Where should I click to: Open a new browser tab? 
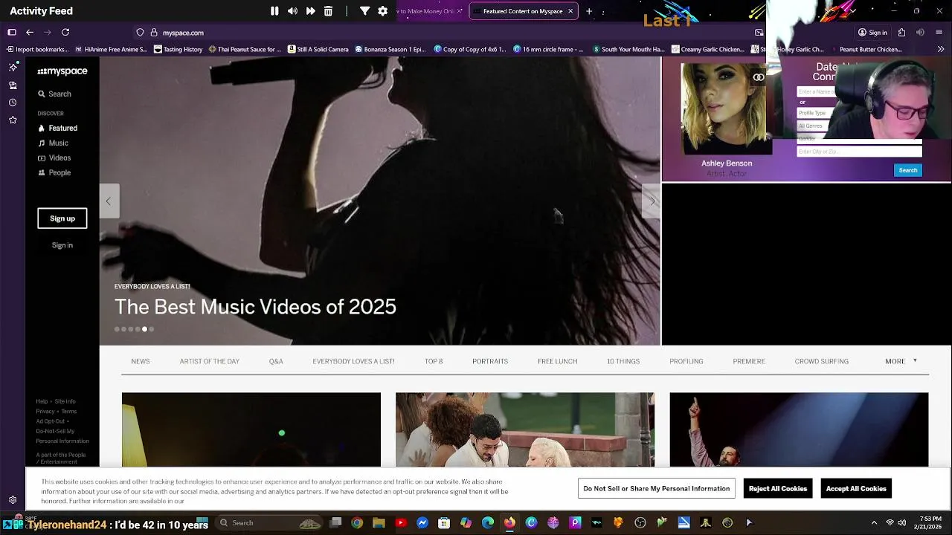tap(589, 11)
